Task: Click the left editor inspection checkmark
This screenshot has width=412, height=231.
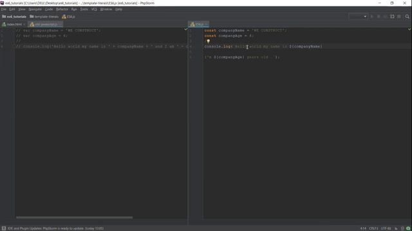Action: 186,30
